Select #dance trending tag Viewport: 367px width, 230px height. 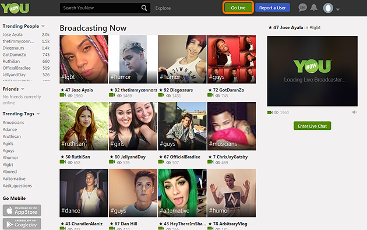(10, 129)
